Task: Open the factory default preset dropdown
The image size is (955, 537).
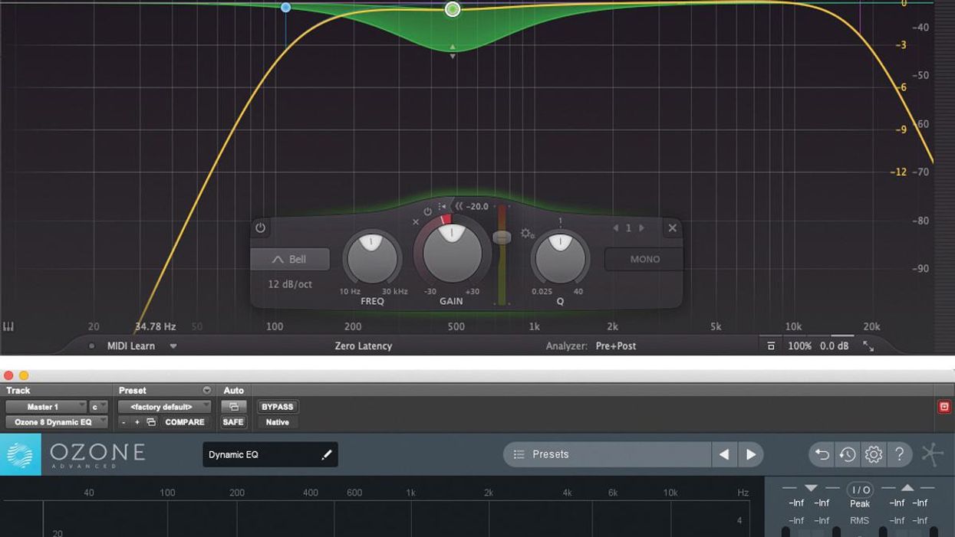Action: 164,407
